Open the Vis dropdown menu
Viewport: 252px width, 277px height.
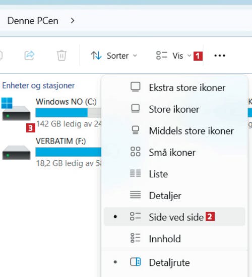point(173,56)
